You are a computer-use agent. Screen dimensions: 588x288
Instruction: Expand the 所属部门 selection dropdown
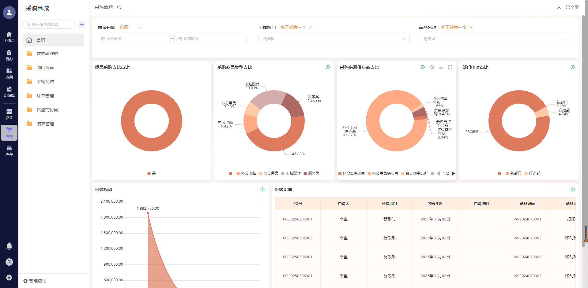334,39
